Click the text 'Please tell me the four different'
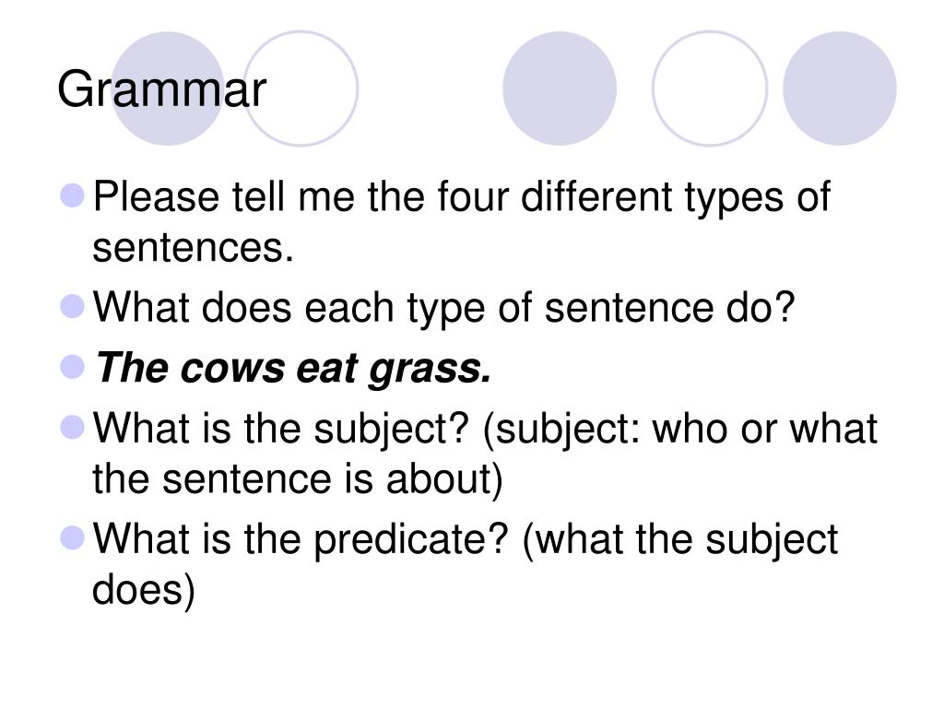This screenshot has width=944, height=708. pos(383,196)
